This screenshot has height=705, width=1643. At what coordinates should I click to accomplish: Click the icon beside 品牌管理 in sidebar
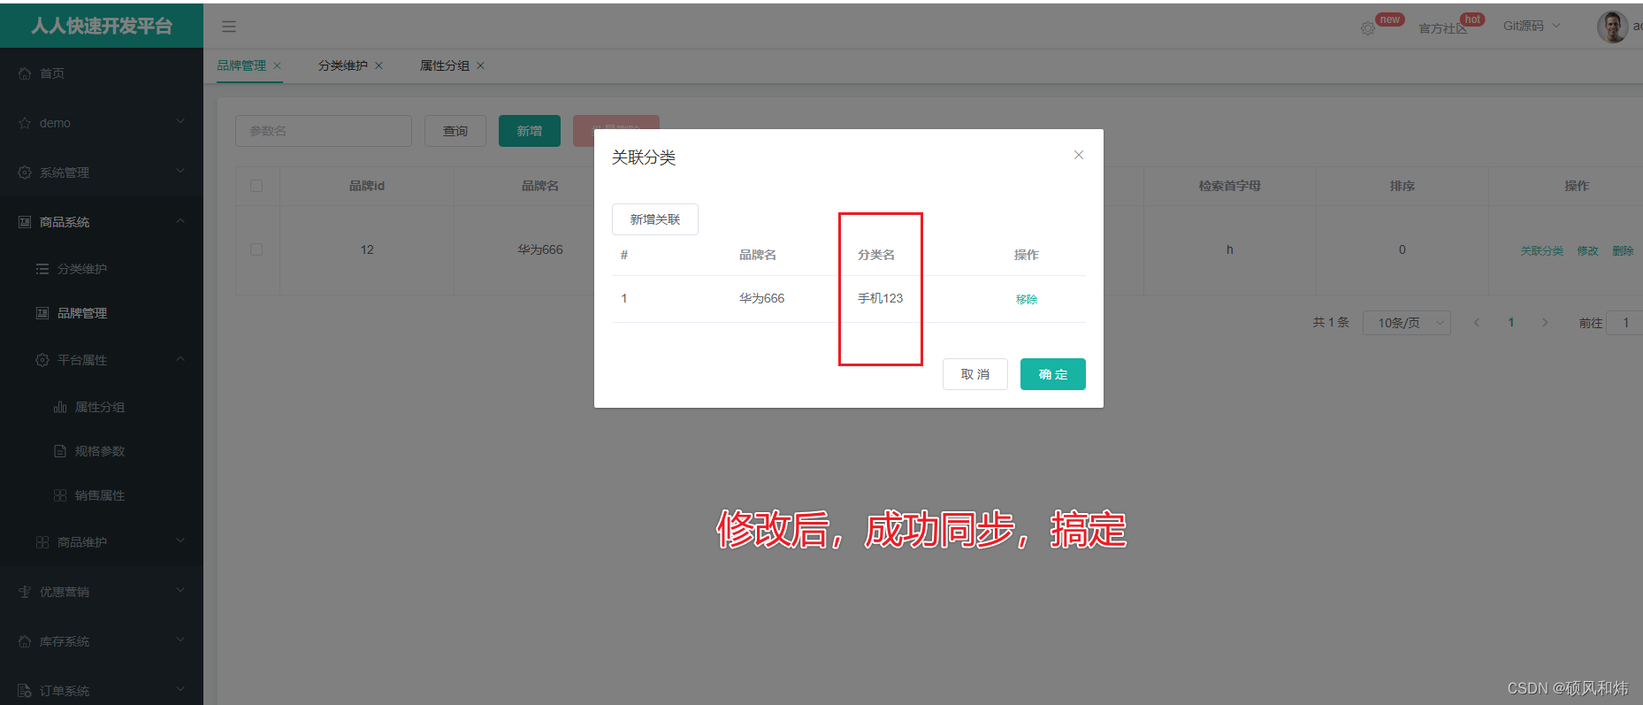point(42,313)
